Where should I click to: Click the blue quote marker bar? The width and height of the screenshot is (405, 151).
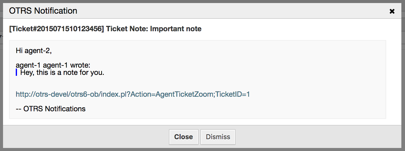[x=16, y=72]
